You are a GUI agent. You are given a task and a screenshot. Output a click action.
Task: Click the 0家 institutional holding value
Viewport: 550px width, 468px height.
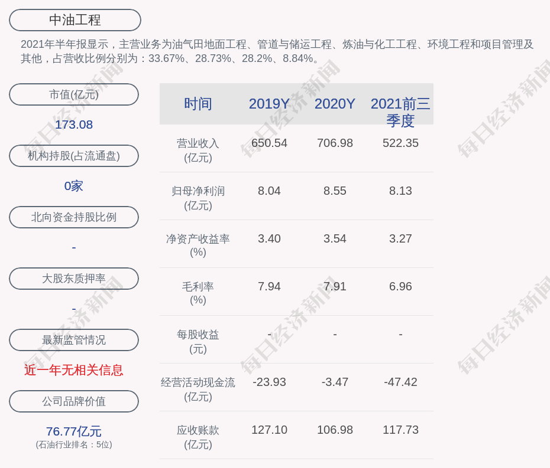click(74, 186)
